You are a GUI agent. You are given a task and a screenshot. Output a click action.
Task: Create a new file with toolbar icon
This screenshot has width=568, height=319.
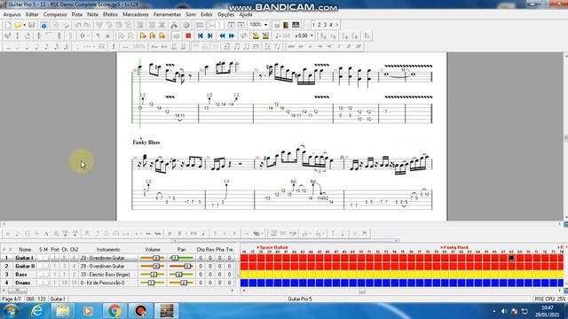click(x=8, y=25)
